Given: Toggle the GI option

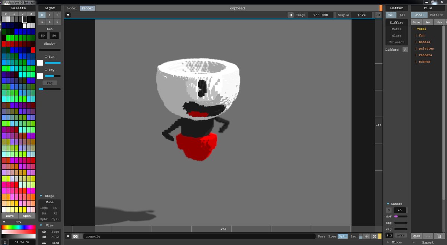Looking at the screenshot, I should (378, 15).
